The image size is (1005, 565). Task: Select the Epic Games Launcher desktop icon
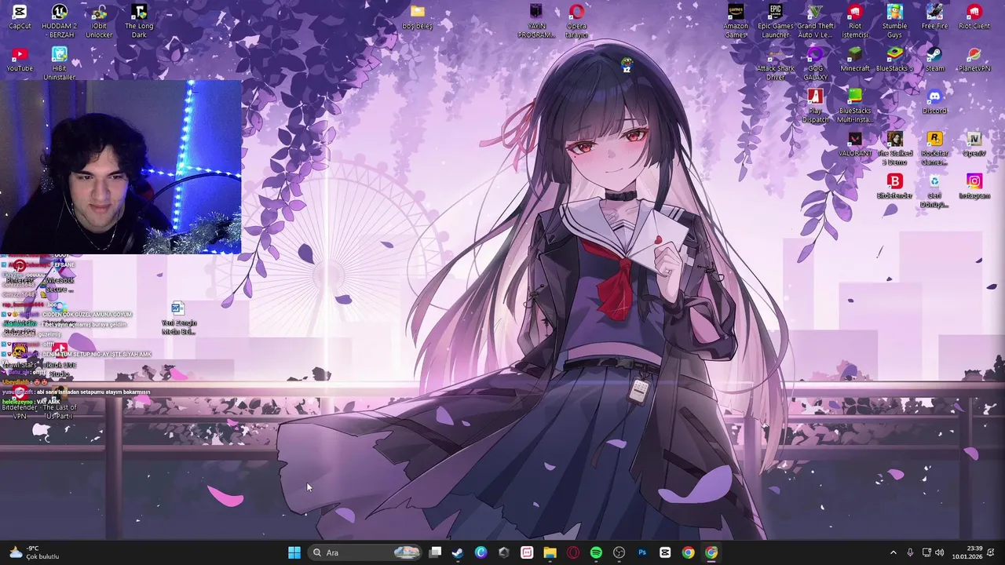tap(776, 21)
